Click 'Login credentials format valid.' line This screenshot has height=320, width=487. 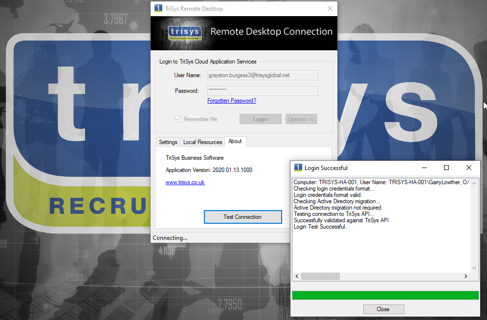coord(328,195)
